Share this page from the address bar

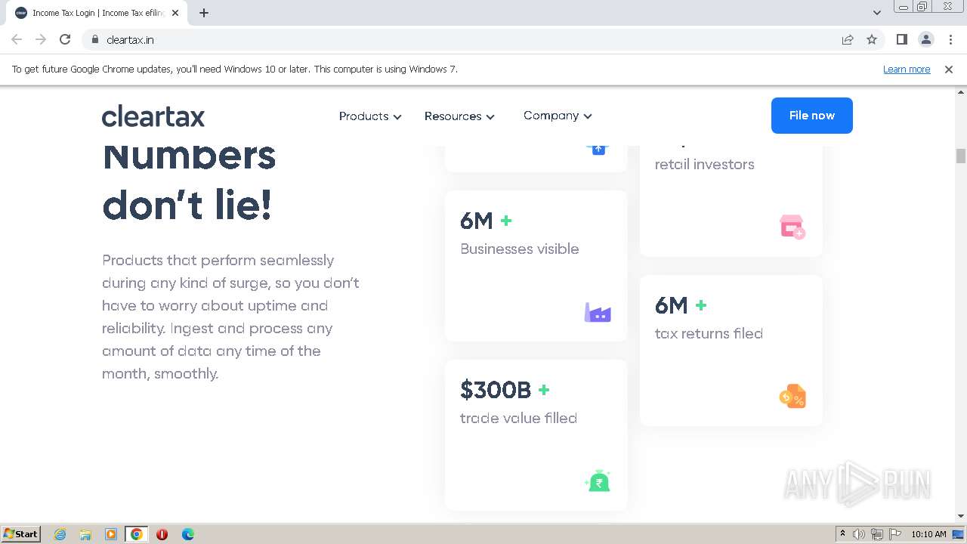point(848,39)
